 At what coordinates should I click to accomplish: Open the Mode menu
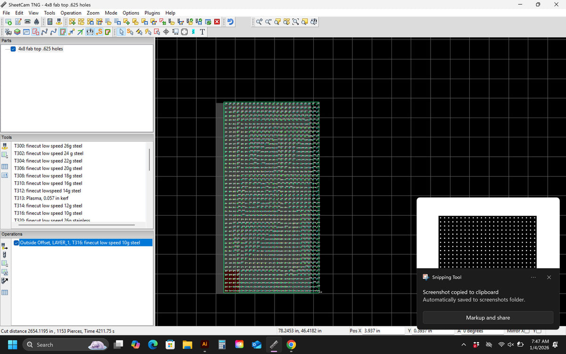[111, 13]
